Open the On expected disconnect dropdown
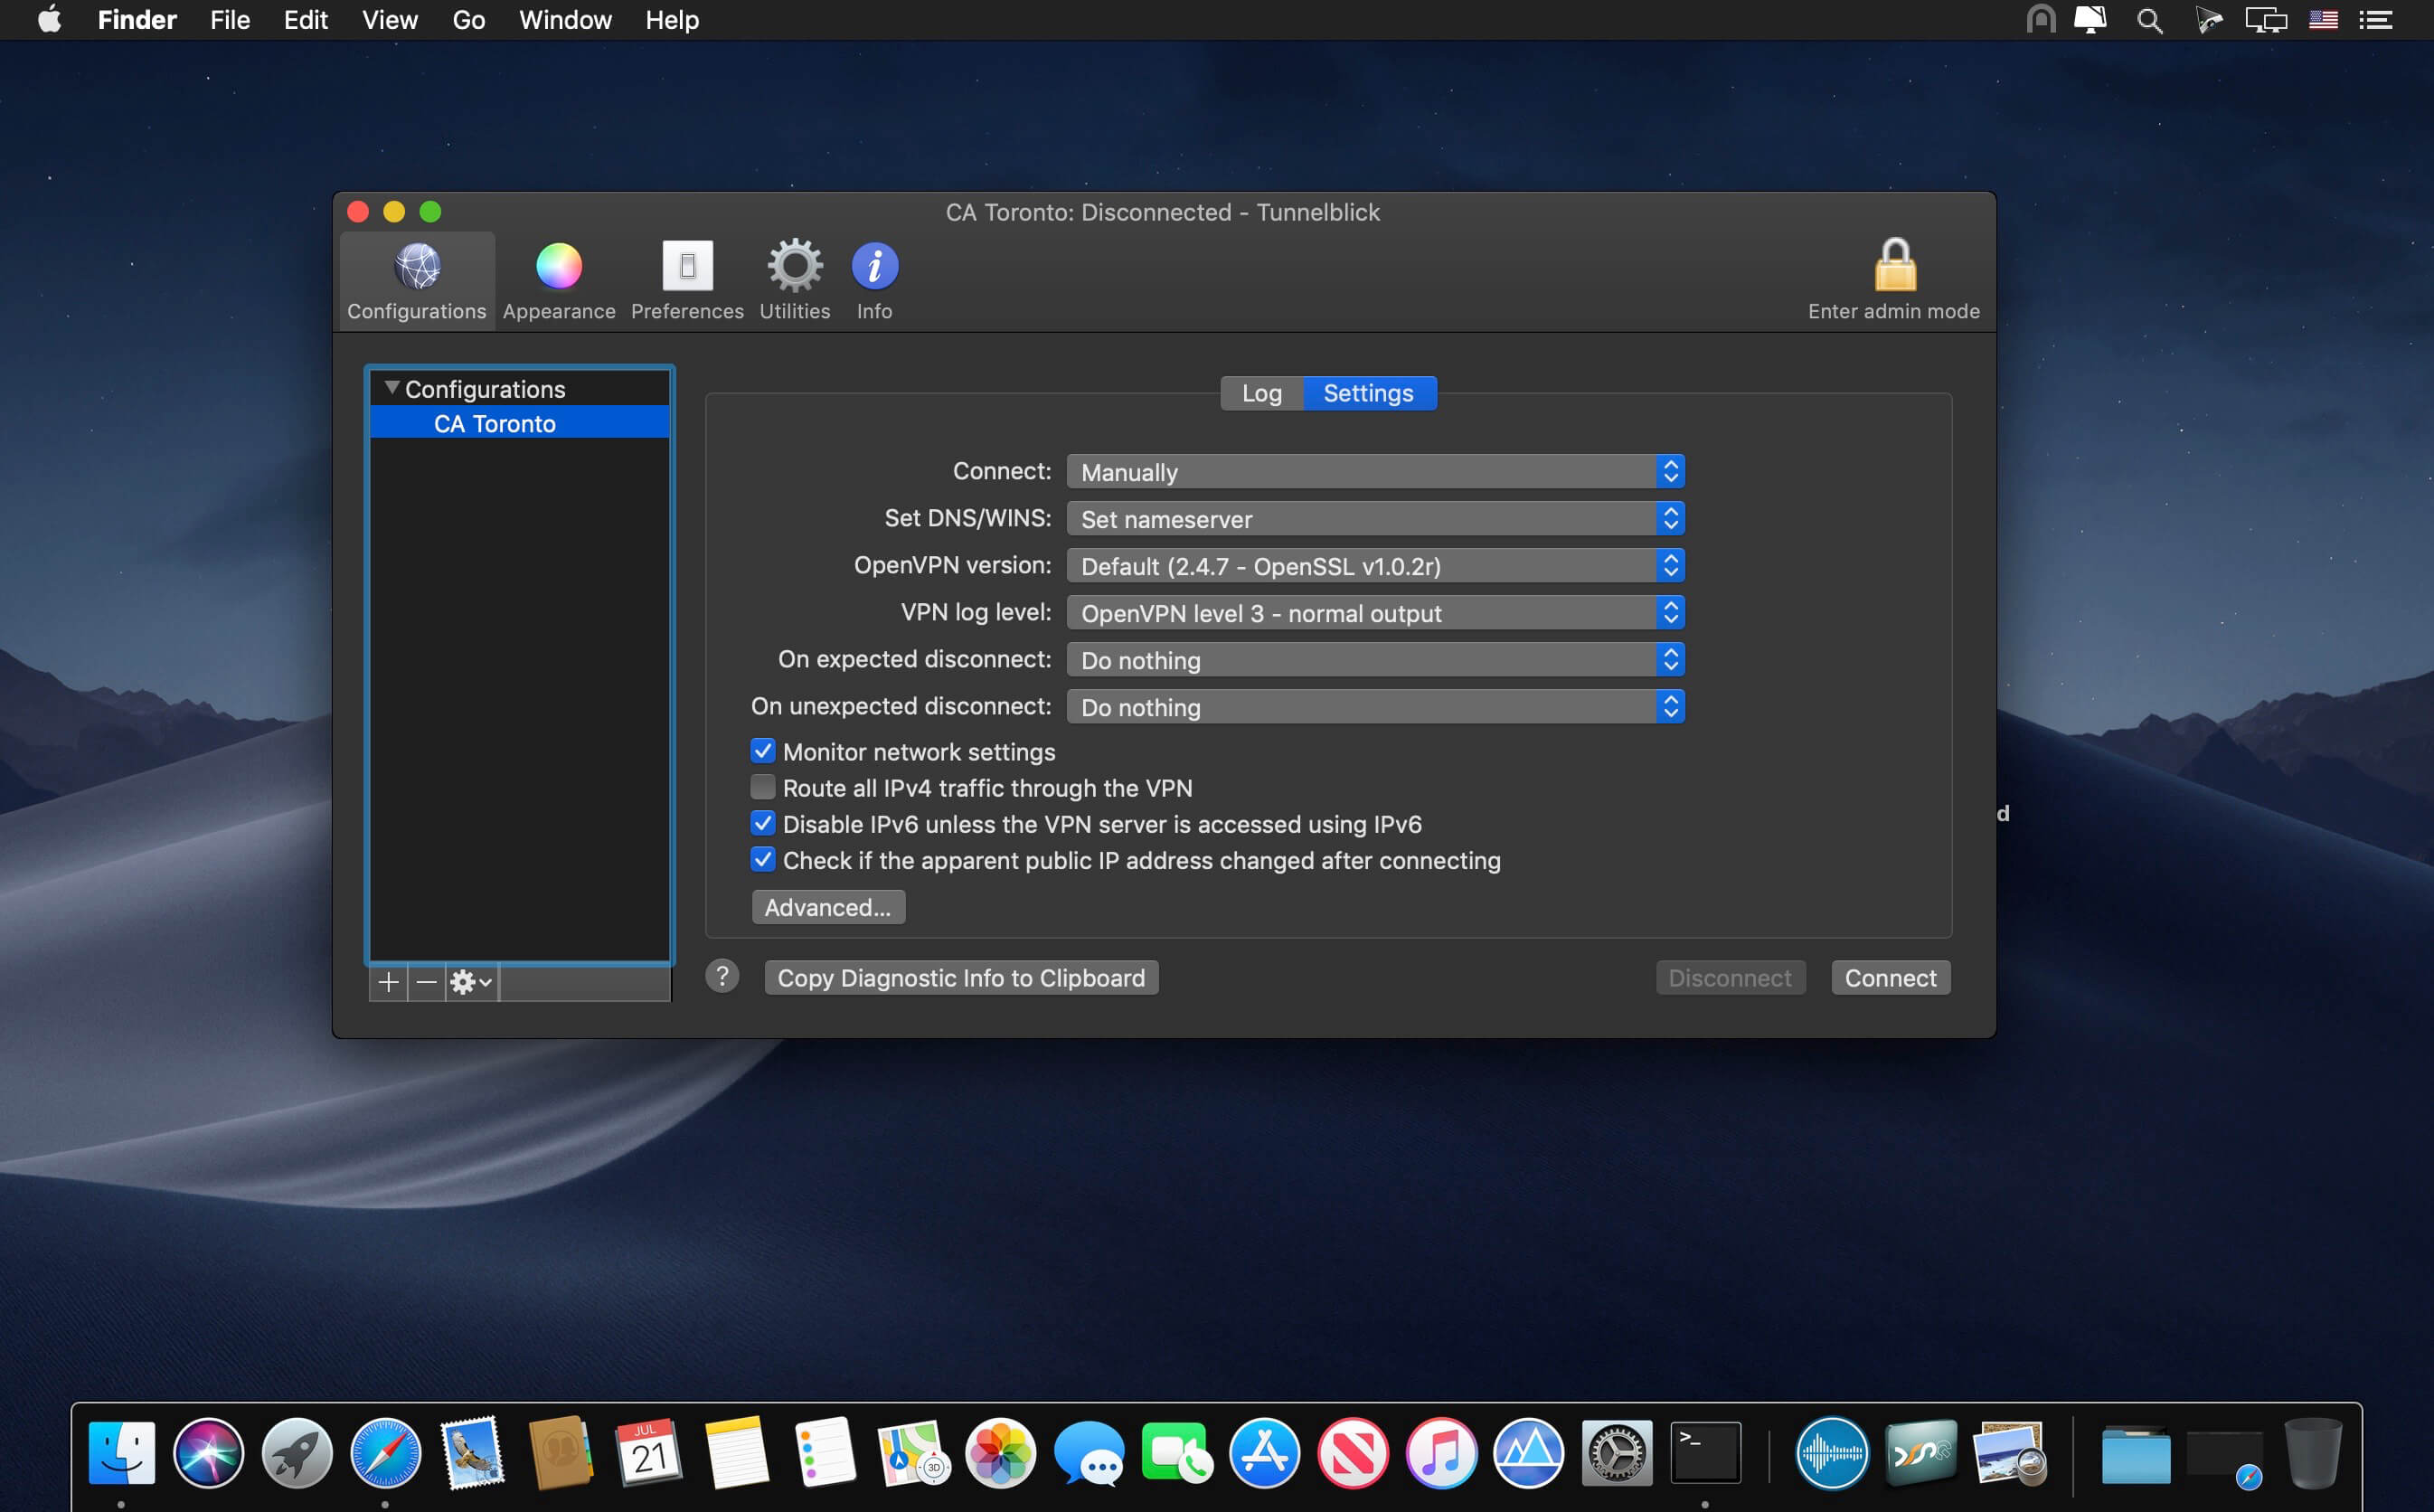 [x=1375, y=660]
